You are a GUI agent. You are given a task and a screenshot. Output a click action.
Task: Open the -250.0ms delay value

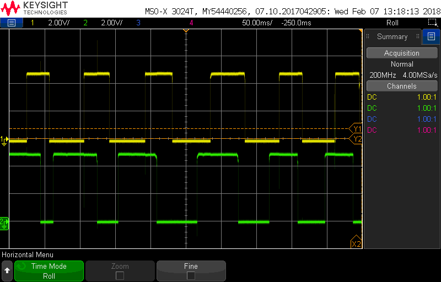pyautogui.click(x=296, y=23)
